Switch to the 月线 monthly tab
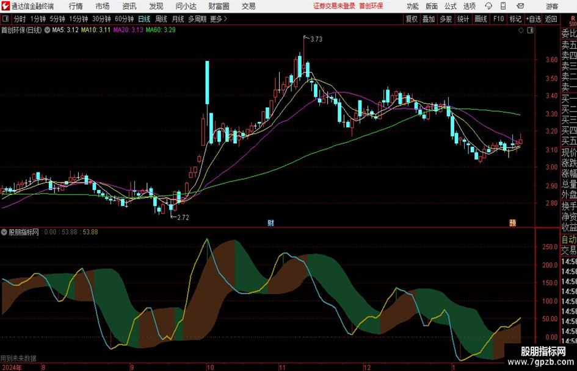The height and width of the screenshot is (371, 577). pos(178,19)
